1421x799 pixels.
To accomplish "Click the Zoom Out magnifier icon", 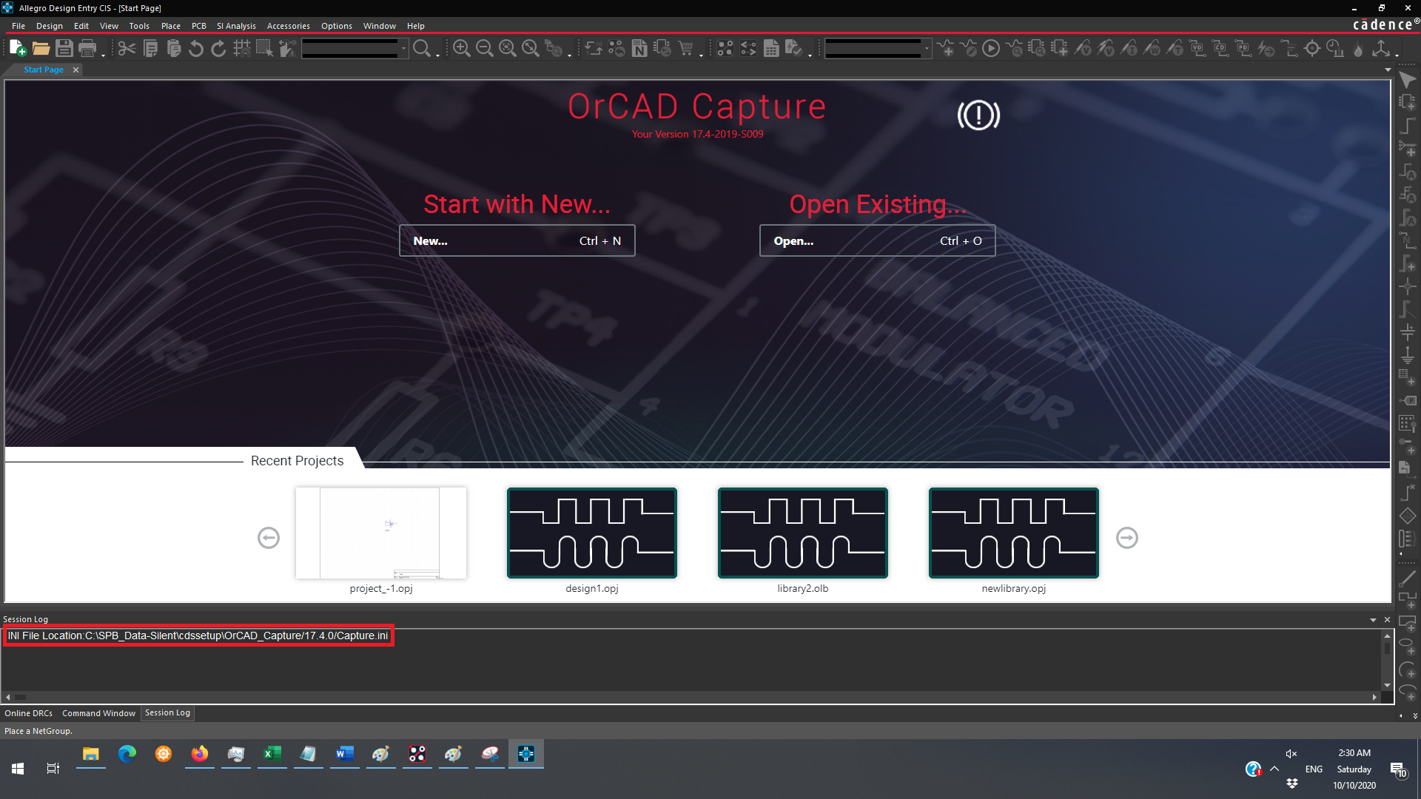I will 485,49.
